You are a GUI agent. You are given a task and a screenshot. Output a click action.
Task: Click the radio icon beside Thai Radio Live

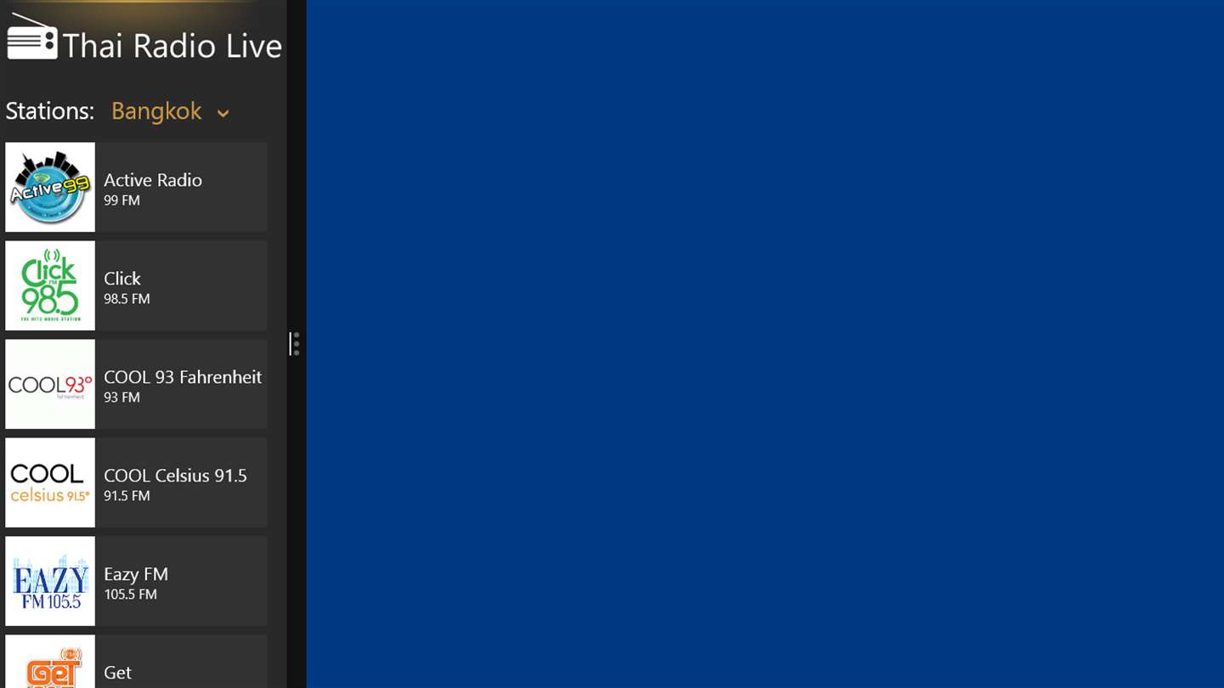pos(32,37)
